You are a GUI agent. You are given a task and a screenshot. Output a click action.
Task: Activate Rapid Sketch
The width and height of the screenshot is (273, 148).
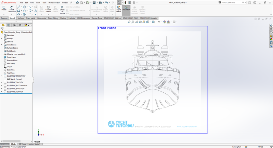(x=118, y=9)
